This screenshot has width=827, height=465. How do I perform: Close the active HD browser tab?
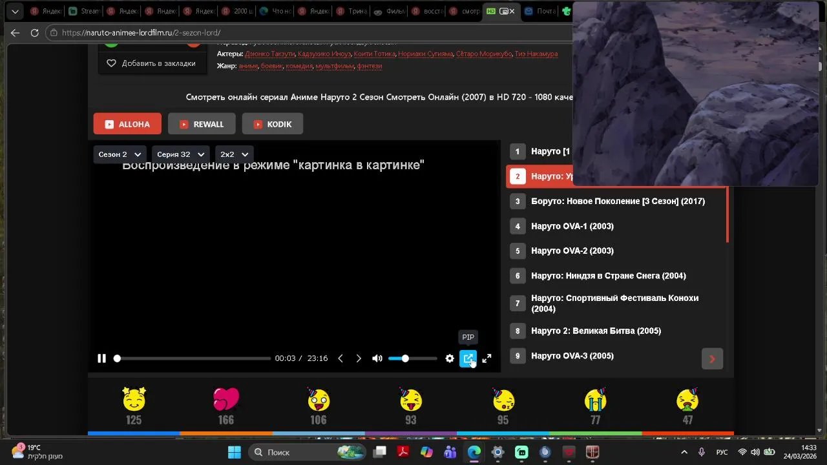click(513, 11)
